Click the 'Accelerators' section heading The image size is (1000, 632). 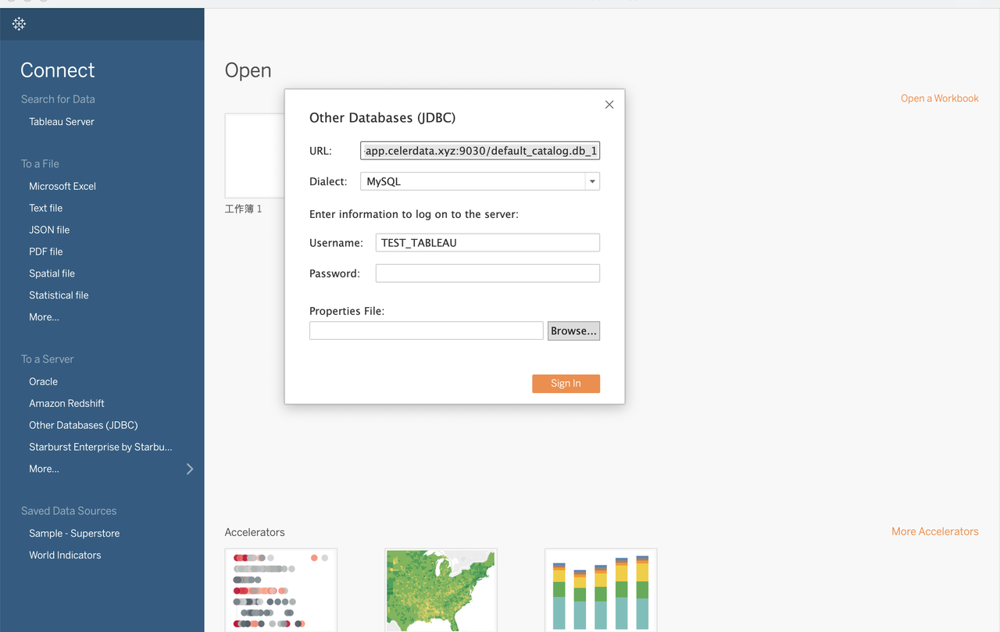click(255, 532)
